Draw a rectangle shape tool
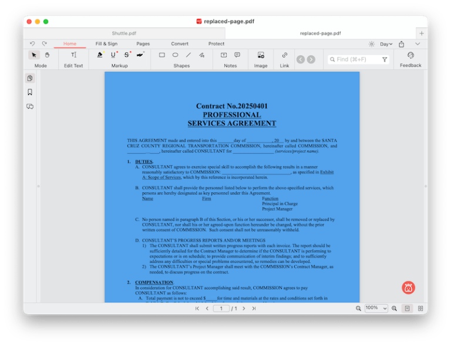Screen dimensions: 451x345 162,55
